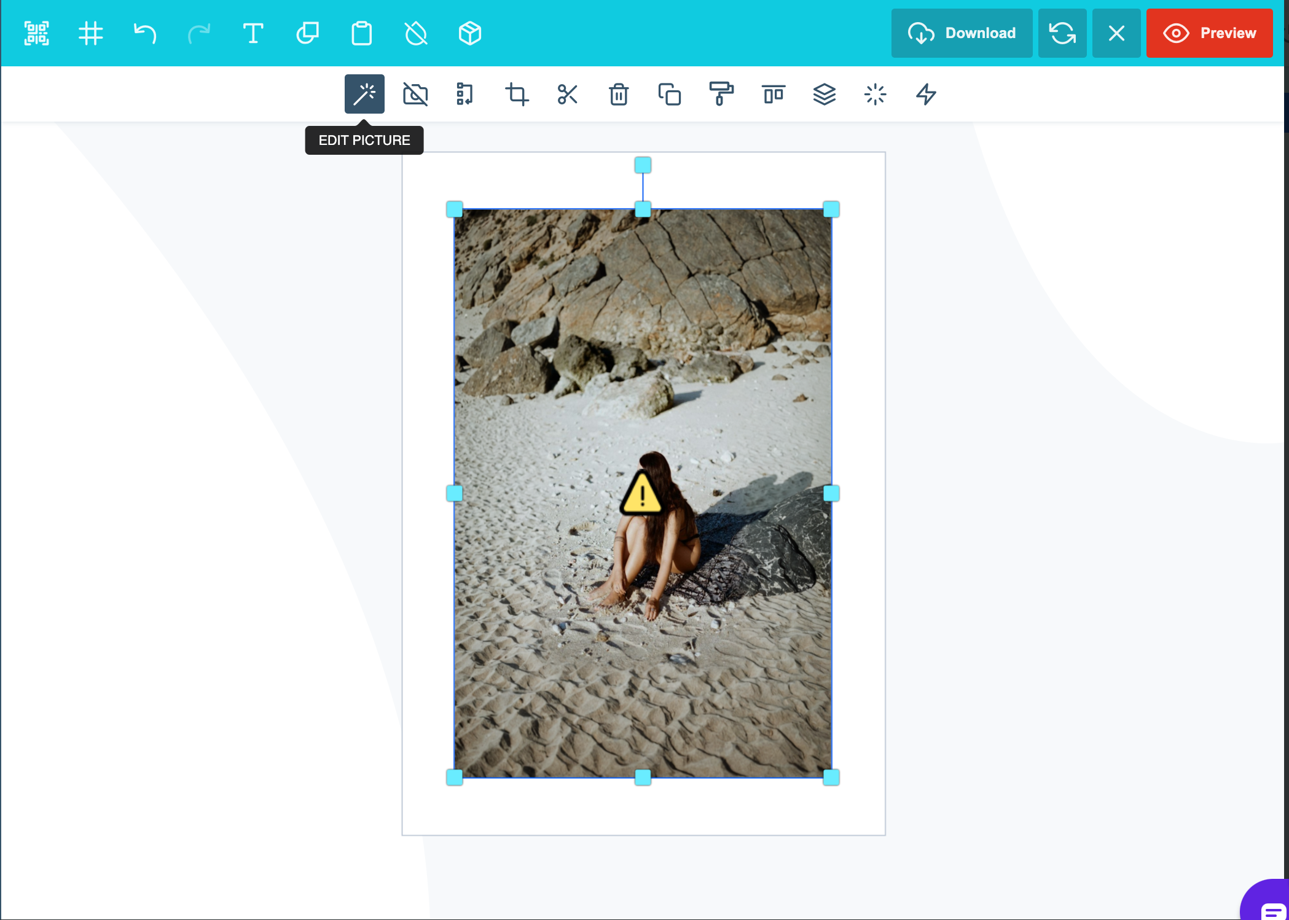
Task: Click the lightning bolt icon
Action: click(x=926, y=94)
